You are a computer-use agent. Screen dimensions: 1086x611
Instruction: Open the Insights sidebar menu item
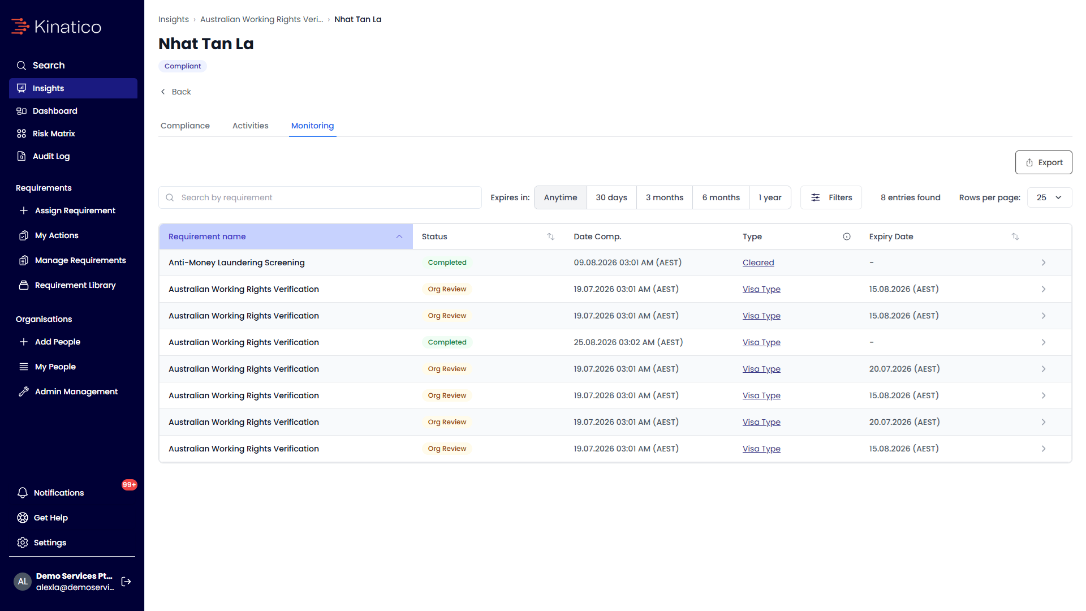click(73, 88)
